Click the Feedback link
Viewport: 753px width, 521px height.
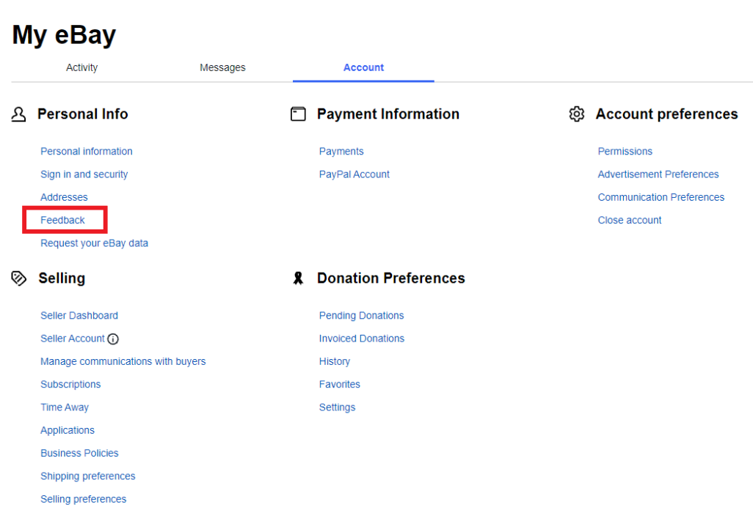pos(62,221)
